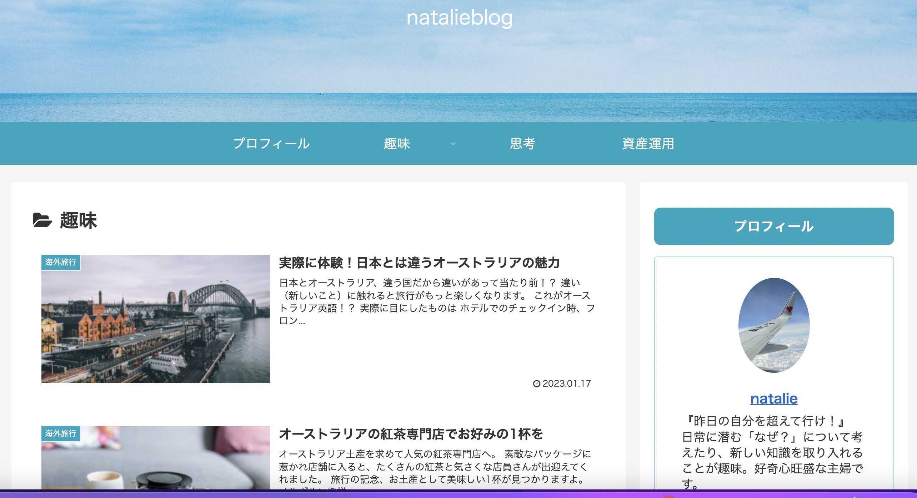
Task: Open article 実際に体験！日本とは違うオーストラリアの魅力
Action: 419,263
